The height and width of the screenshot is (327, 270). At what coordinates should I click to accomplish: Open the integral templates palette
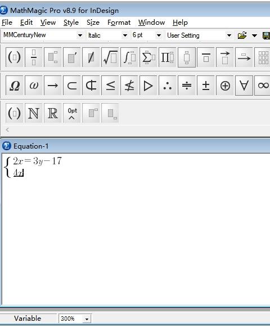pyautogui.click(x=129, y=57)
